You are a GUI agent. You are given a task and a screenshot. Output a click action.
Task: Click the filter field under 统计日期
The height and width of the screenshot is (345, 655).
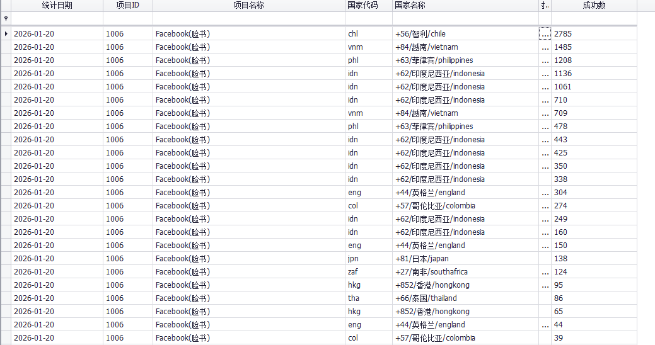(x=57, y=18)
